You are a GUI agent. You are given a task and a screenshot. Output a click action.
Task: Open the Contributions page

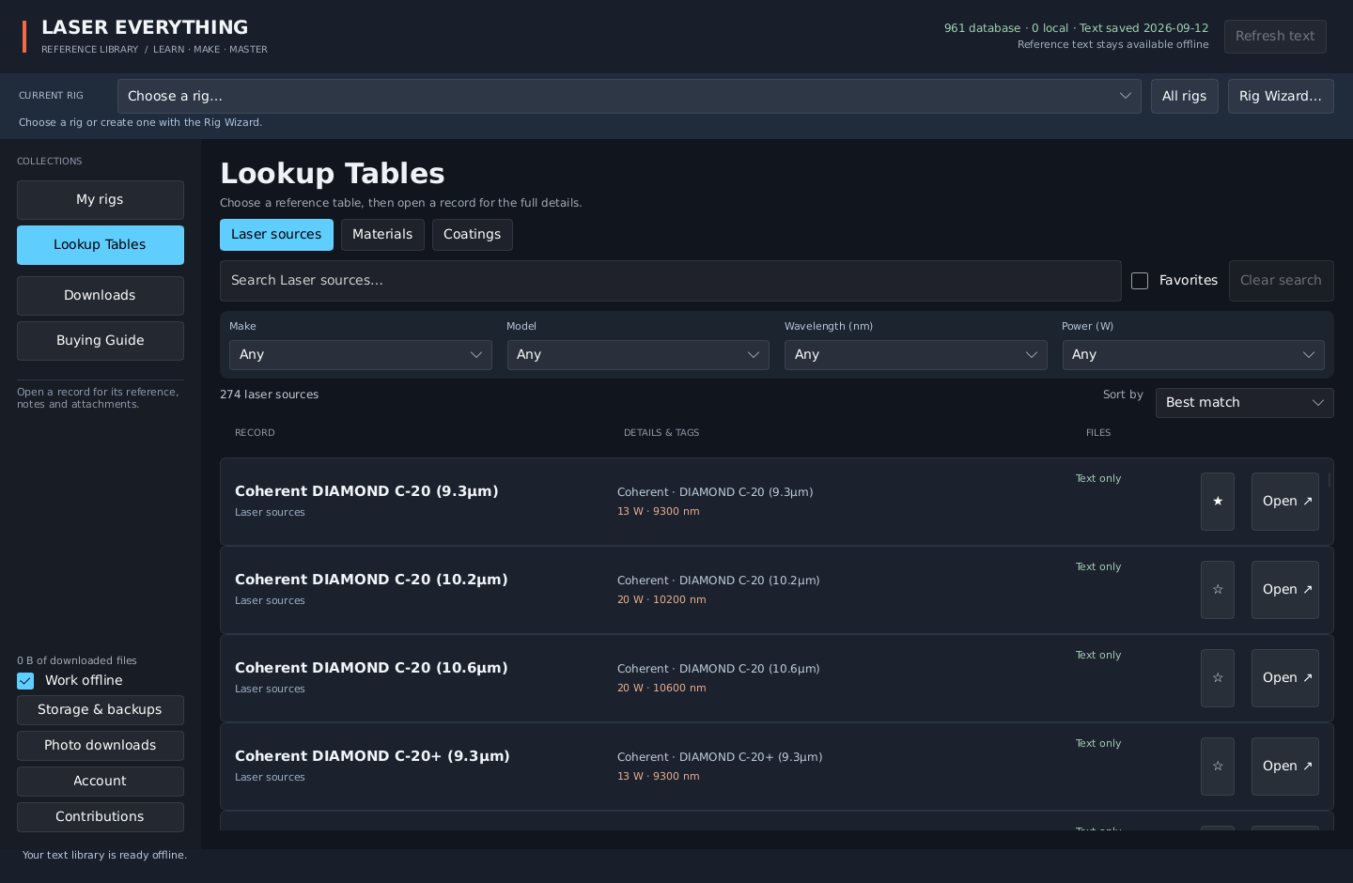[x=101, y=817]
